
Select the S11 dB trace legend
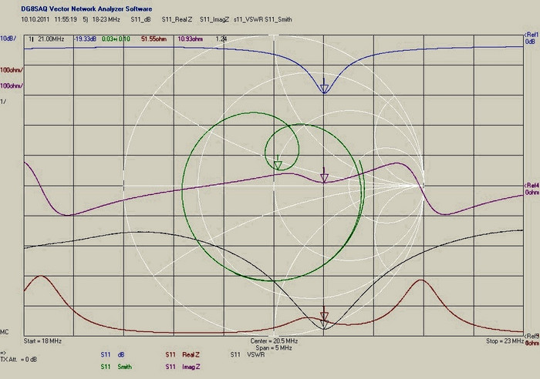point(113,354)
